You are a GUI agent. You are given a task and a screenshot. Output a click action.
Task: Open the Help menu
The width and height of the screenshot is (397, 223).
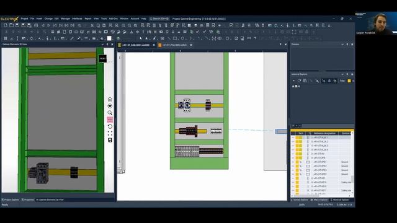click(x=143, y=19)
